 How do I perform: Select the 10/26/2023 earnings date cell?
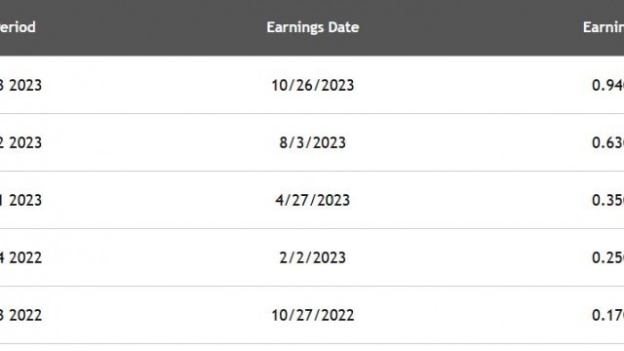click(x=313, y=85)
